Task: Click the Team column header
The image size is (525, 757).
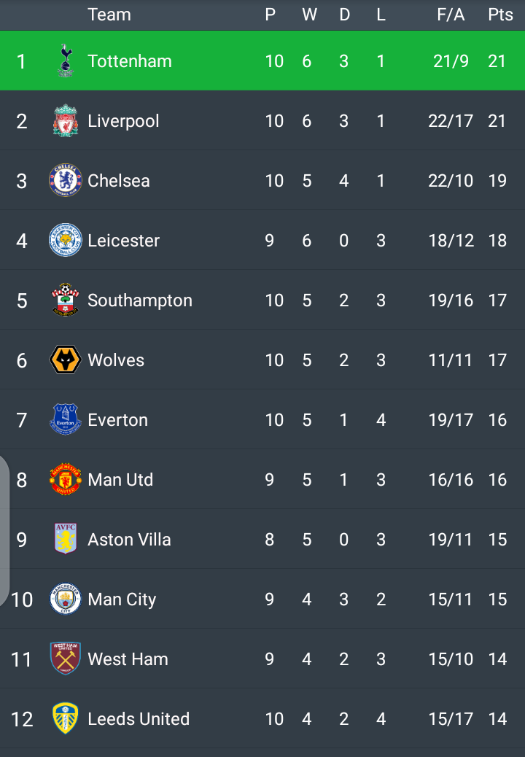Action: pos(109,15)
